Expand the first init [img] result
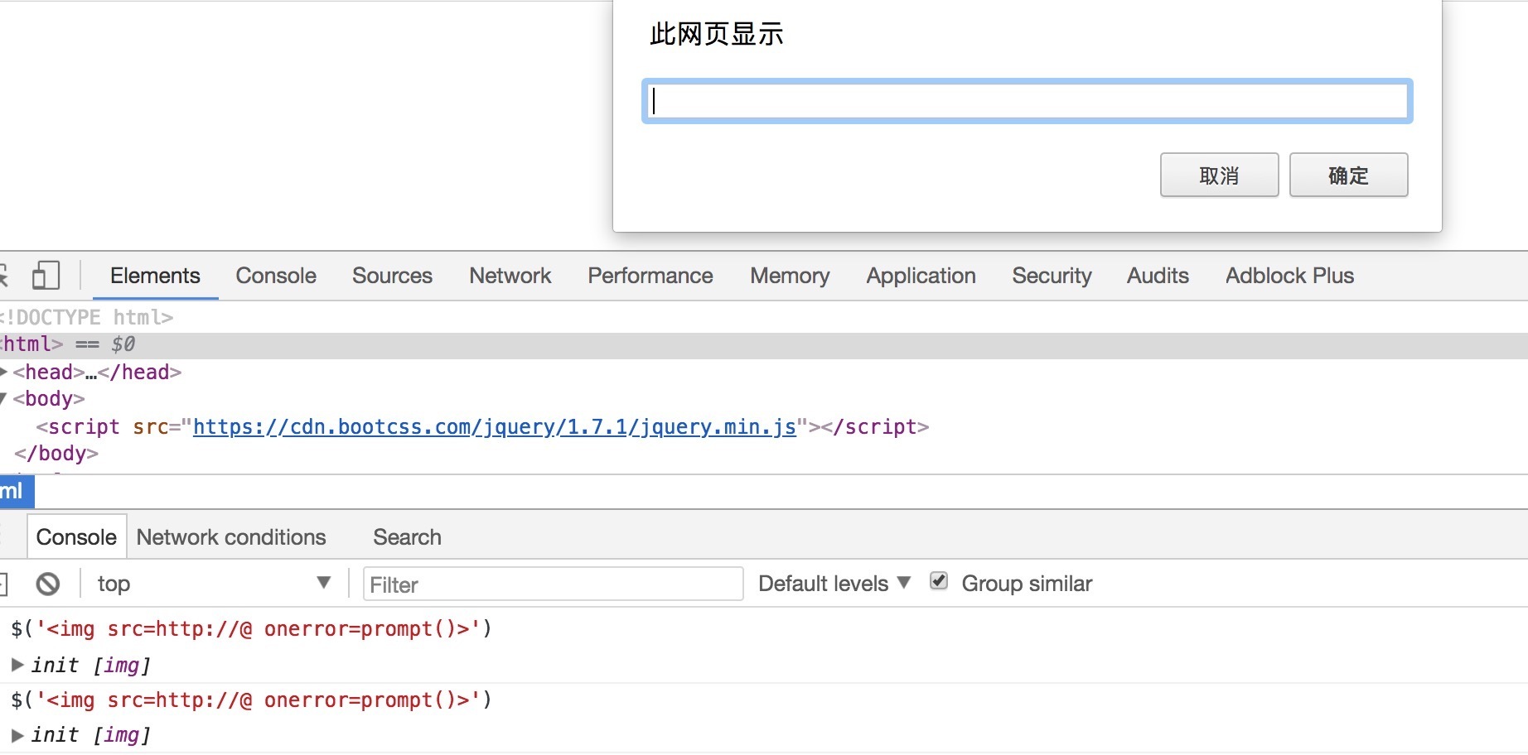1528x755 pixels. coord(17,664)
